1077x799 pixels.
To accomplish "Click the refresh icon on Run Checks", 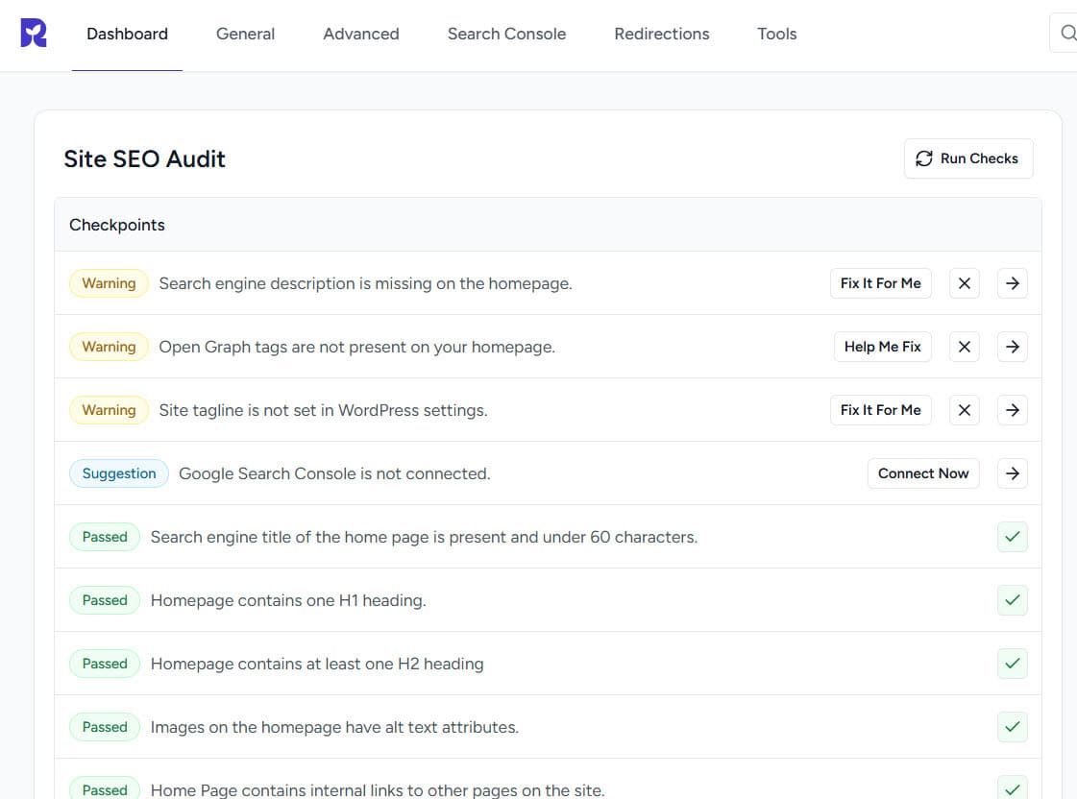I will [923, 158].
